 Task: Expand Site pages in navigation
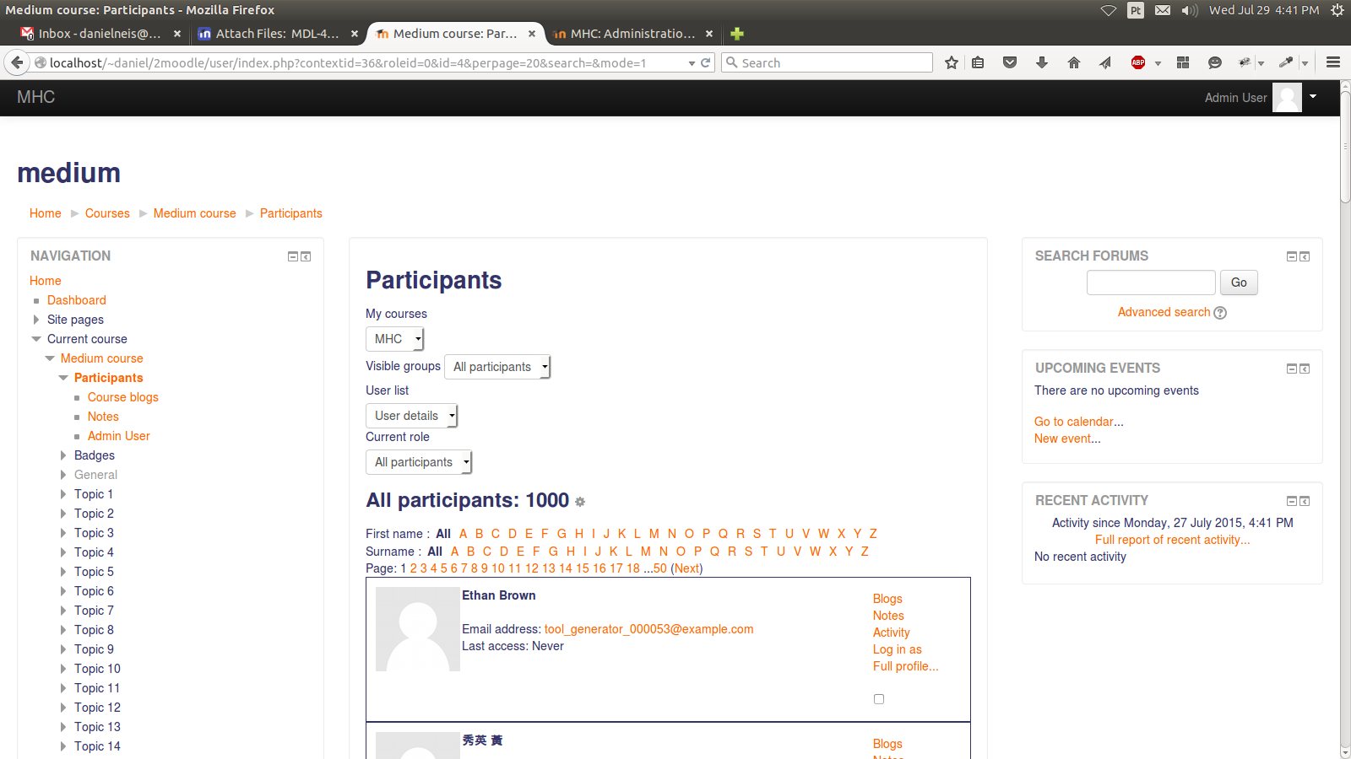point(35,320)
